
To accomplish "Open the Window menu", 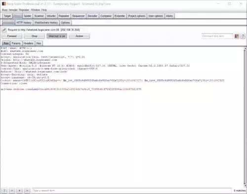I will point(36,10).
